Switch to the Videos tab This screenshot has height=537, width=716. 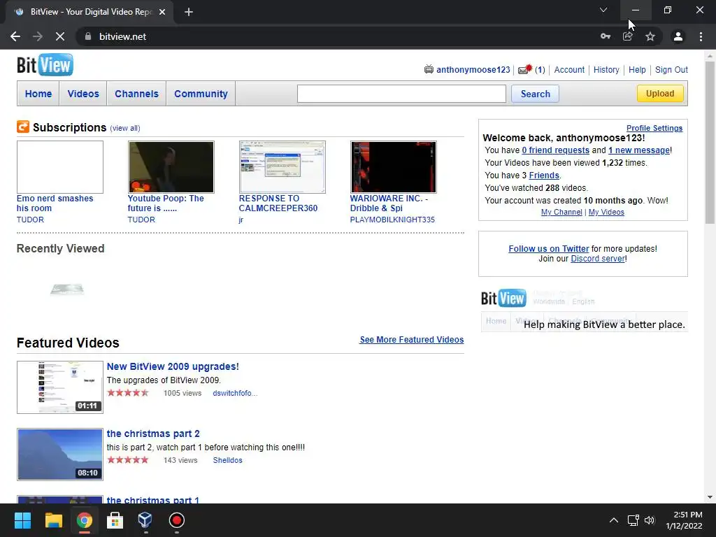[83, 94]
